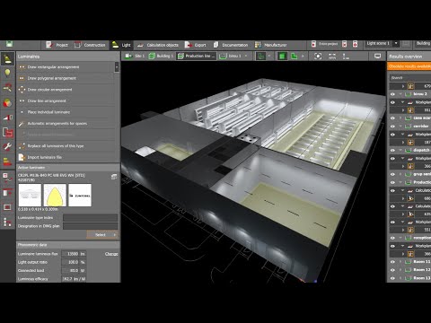This screenshot has height=323, width=431.
Task: Toggle visibility eye for casa scari row
Action: point(392,118)
